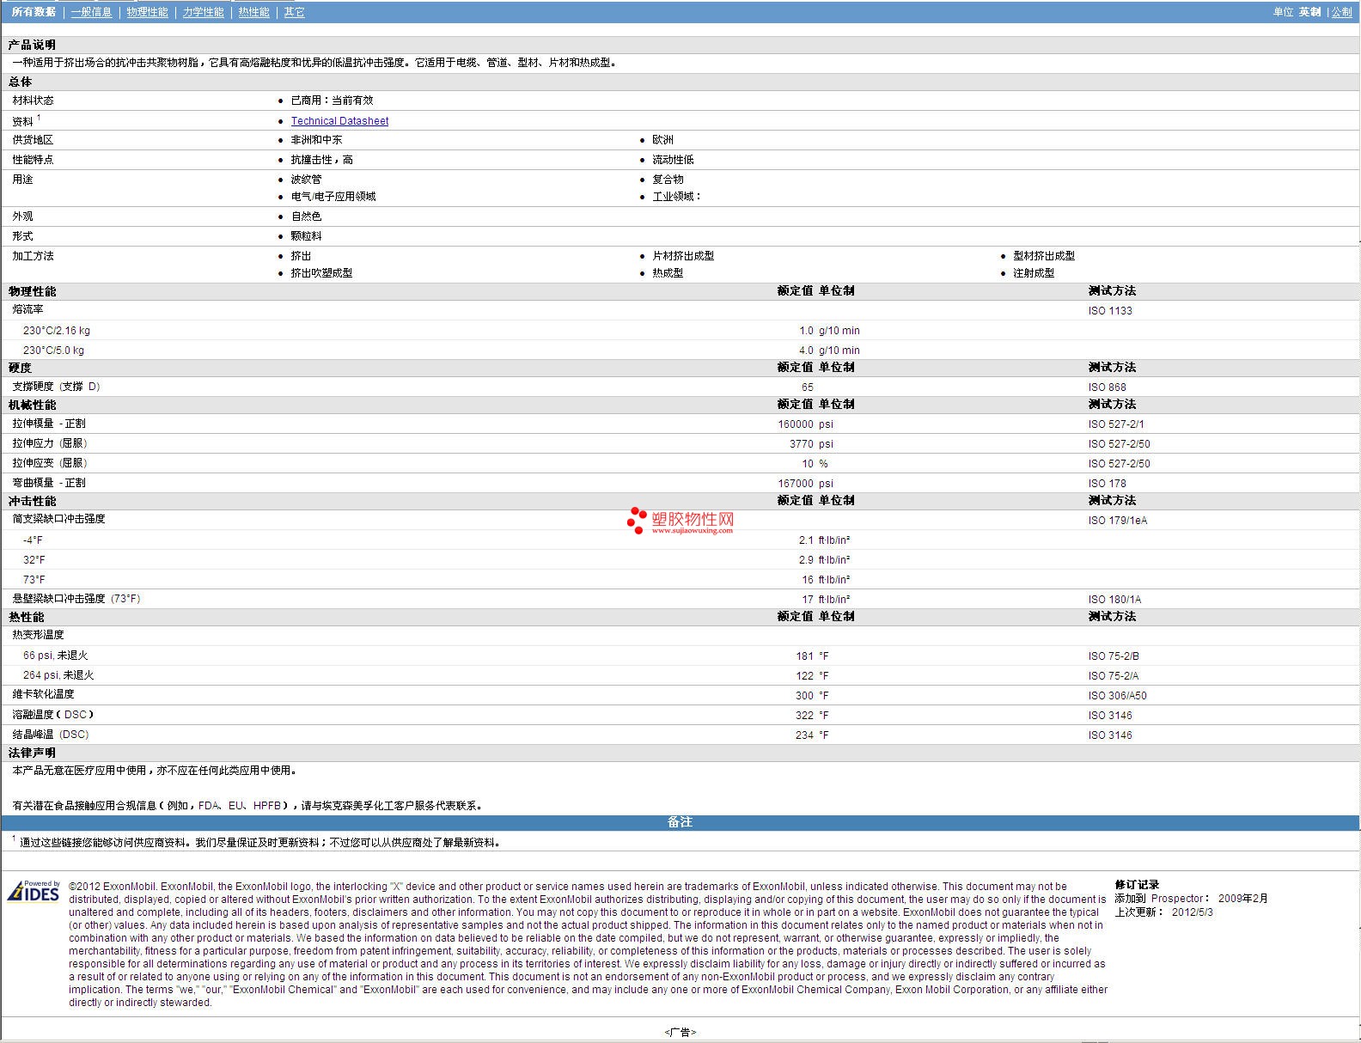This screenshot has height=1043, width=1361.
Task: Click the footnote marker beside 资料
Action: 39,118
